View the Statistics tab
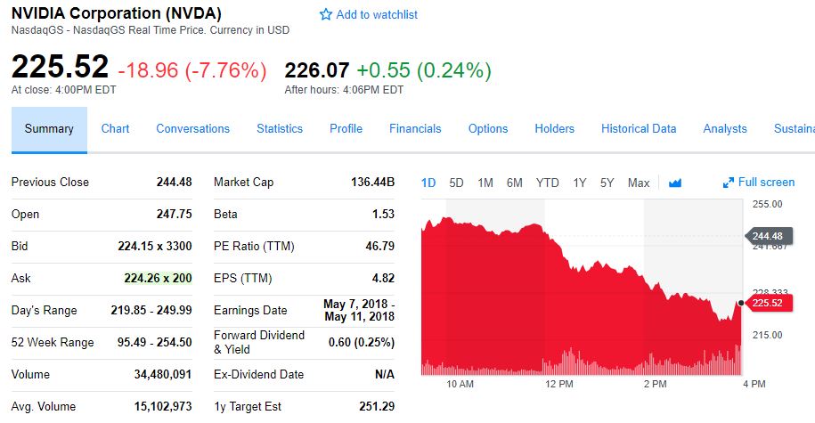Viewport: 815px width, 423px height. click(x=280, y=129)
